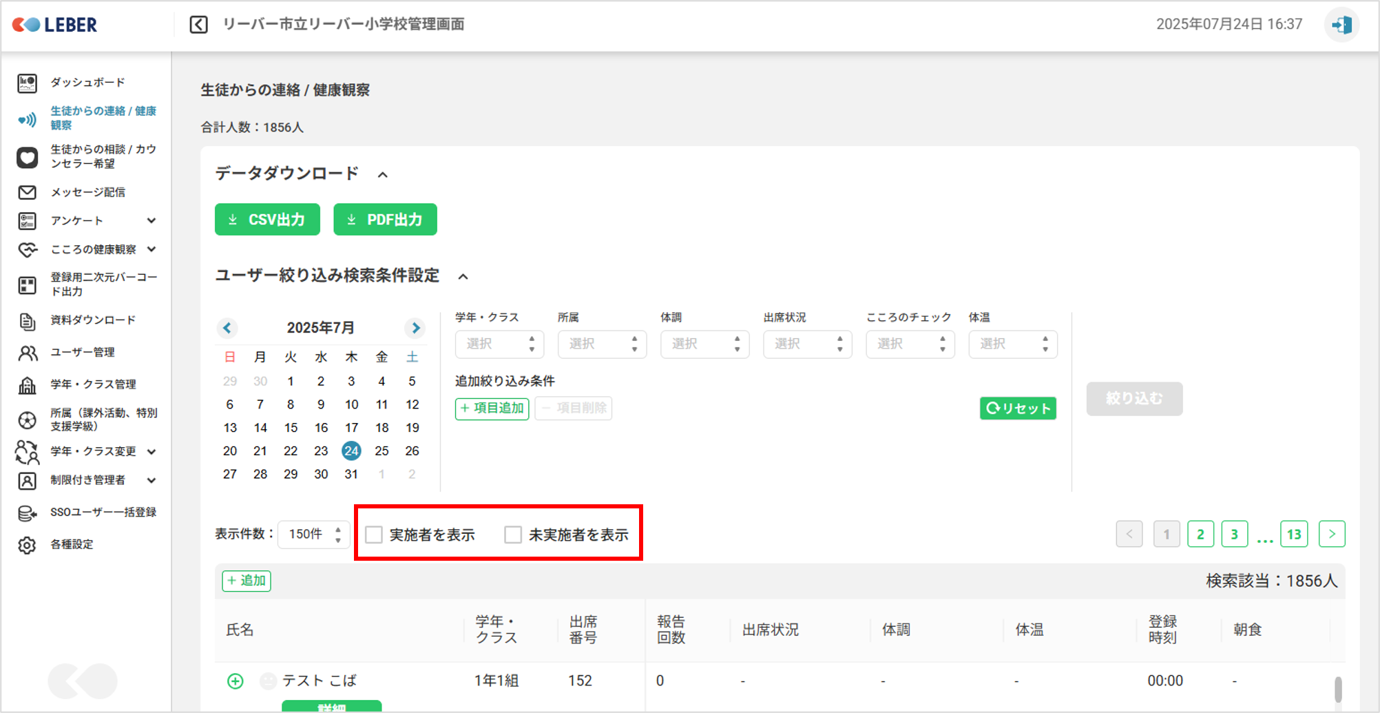
Task: Open the 出席状況 select dropdown
Action: (x=807, y=344)
